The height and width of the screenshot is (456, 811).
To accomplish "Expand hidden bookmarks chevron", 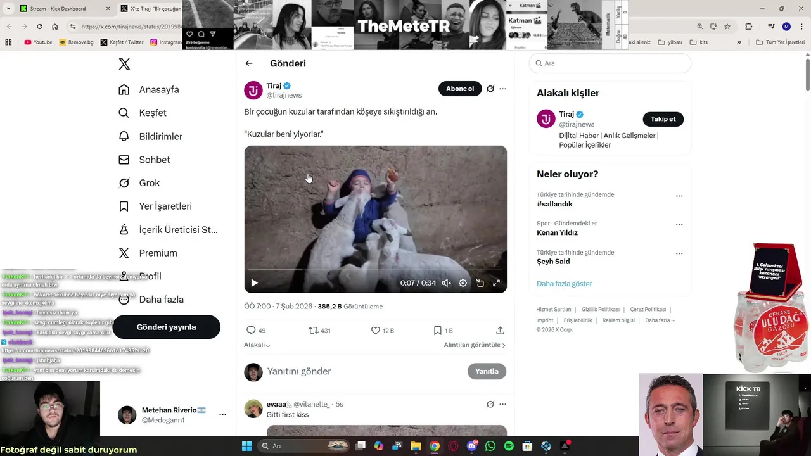I will [x=739, y=42].
